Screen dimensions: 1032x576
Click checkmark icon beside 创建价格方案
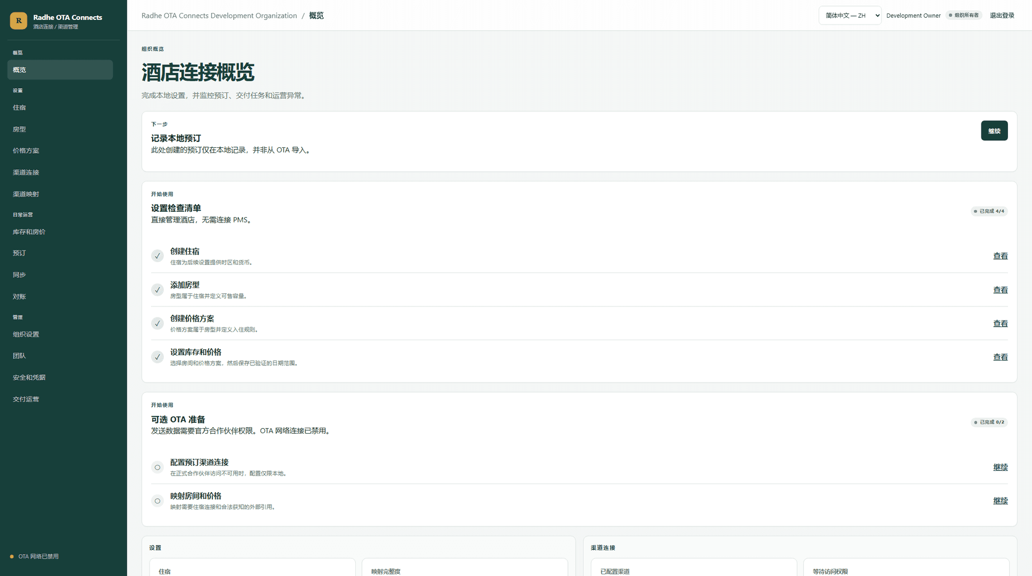[x=157, y=323]
